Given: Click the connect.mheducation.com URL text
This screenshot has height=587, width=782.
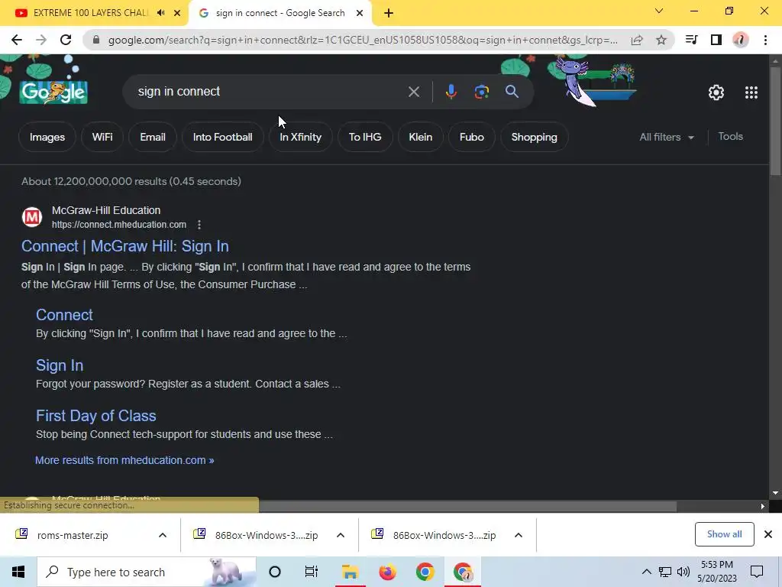Looking at the screenshot, I should click(119, 225).
